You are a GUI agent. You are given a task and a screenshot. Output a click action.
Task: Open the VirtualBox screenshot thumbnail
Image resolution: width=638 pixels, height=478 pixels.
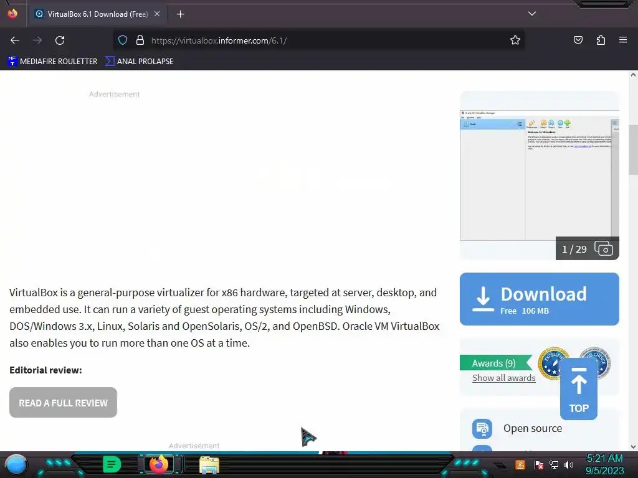pos(539,175)
